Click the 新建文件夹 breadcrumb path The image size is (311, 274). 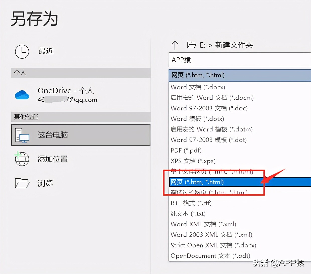click(x=234, y=45)
